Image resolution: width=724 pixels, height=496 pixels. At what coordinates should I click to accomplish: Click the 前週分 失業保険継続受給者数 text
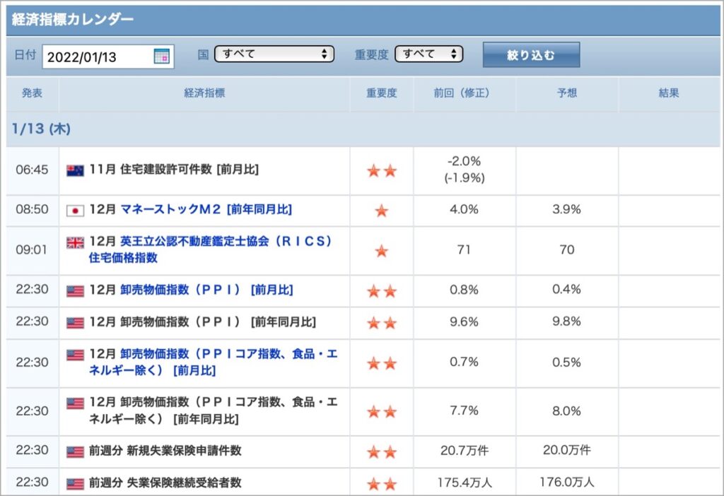[165, 483]
